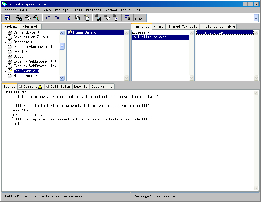Click the CiphersBase package icon

pos(10,32)
